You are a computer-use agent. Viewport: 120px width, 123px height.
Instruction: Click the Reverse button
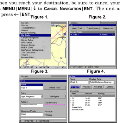point(98,87)
